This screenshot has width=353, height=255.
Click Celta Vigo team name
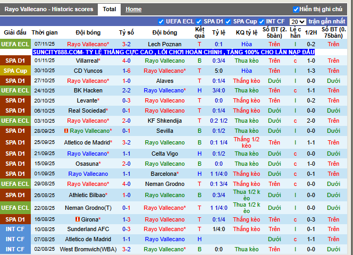point(165,154)
